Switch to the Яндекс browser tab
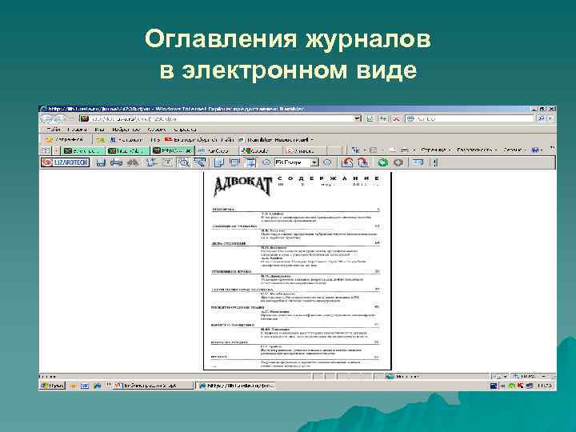 pyautogui.click(x=305, y=150)
